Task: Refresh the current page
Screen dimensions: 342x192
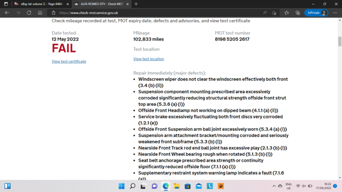Action: pyautogui.click(x=29, y=13)
